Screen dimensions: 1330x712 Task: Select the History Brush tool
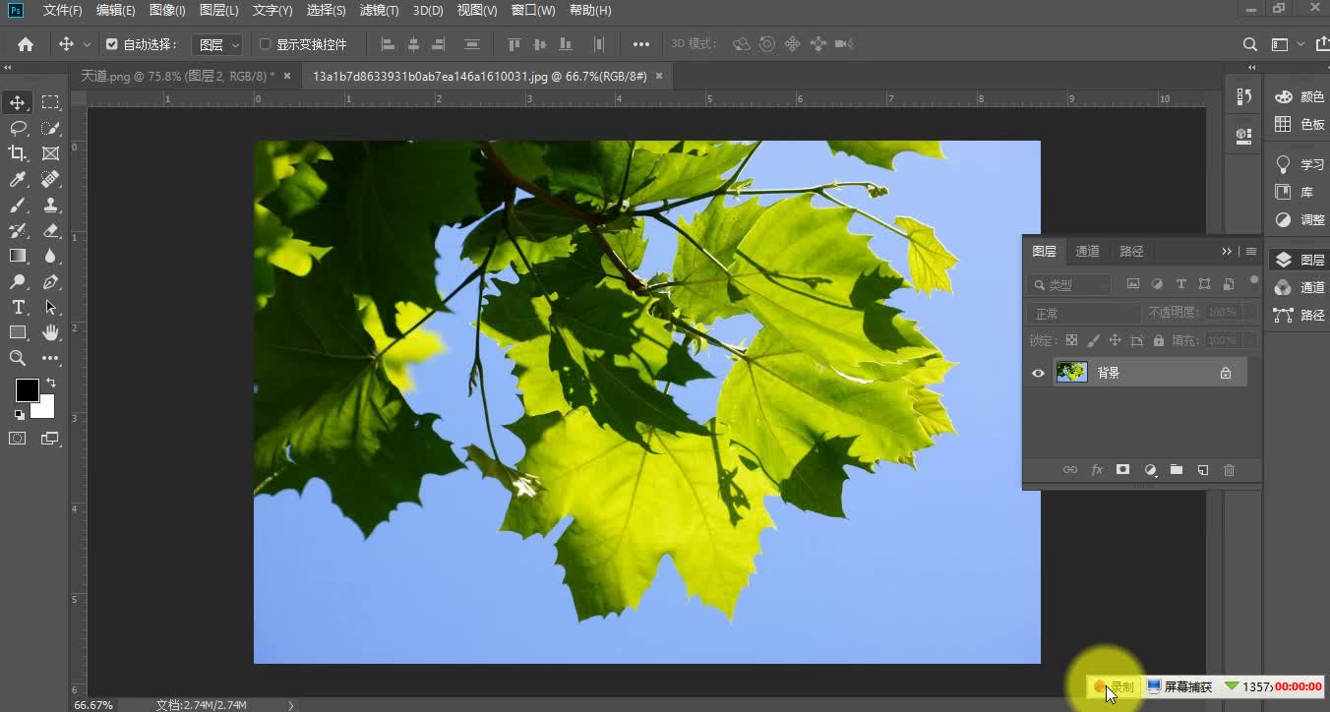[18, 230]
